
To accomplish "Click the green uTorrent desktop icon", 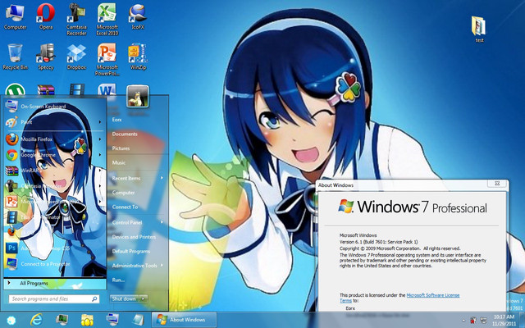I will coord(15,89).
